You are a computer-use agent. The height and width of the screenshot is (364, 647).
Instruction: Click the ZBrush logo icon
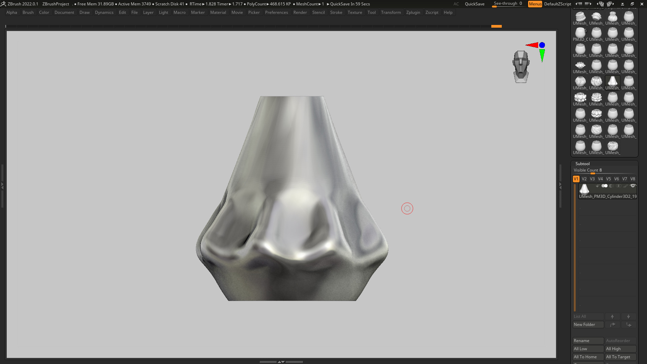click(3, 4)
